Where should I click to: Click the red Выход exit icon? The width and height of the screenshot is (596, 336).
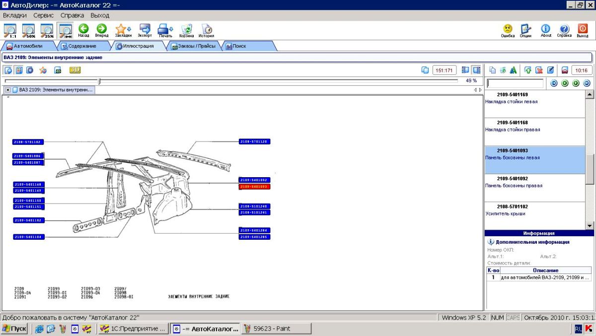(583, 31)
